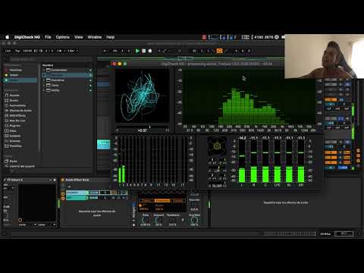This screenshot has height=273, width=364.
Task: Click the DigiCheck spectrum analyzer display
Action: tap(249, 97)
